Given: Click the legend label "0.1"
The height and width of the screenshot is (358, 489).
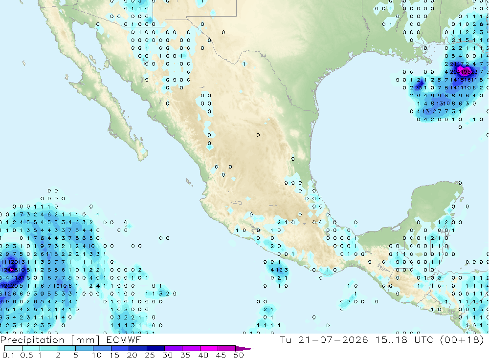Looking at the screenshot, I should tap(8, 355).
